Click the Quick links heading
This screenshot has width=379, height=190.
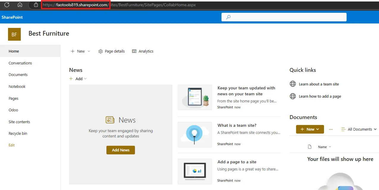tap(303, 70)
